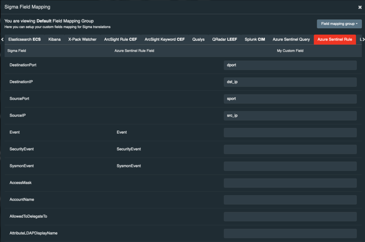Edit the DestinationIP custom field containing dst_ip
Viewport: 365px width, 242px height.
[290, 82]
